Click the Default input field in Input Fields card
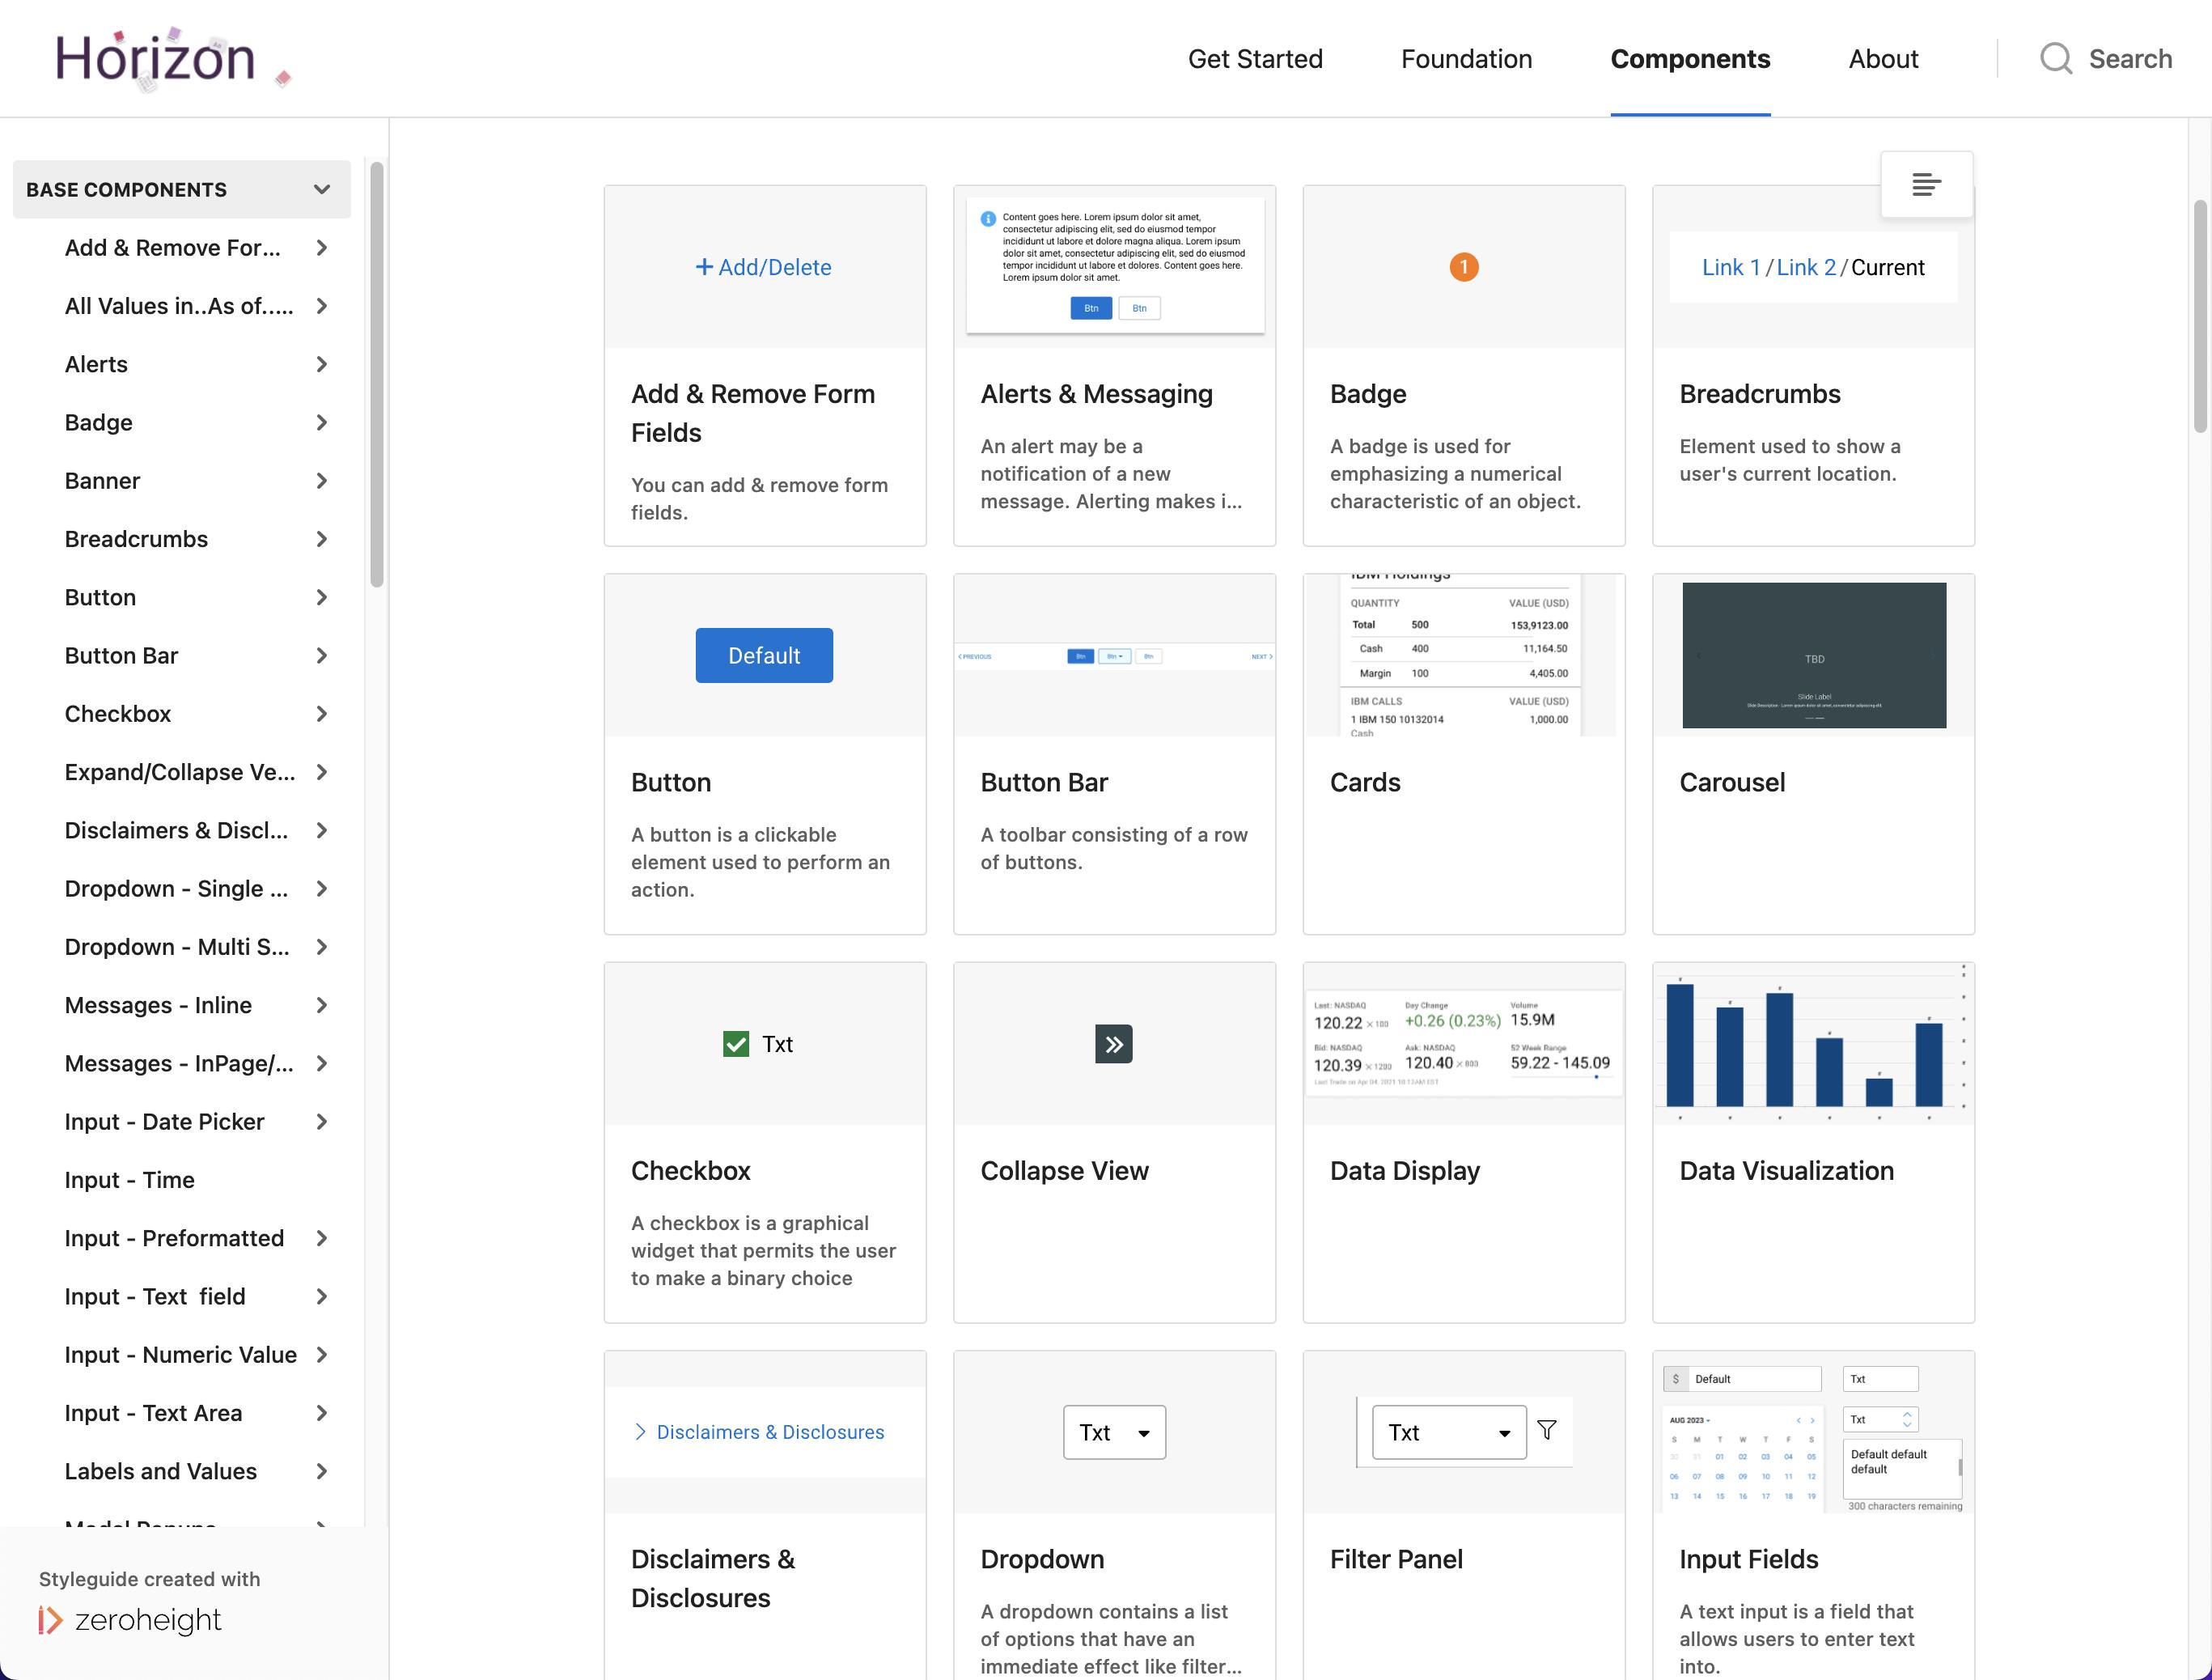Viewport: 2212px width, 1680px height. 1742,1378
